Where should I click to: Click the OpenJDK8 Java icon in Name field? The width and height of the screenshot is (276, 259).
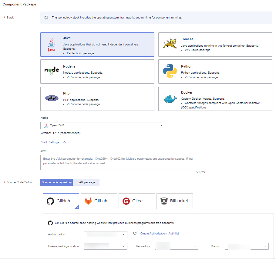click(46, 125)
